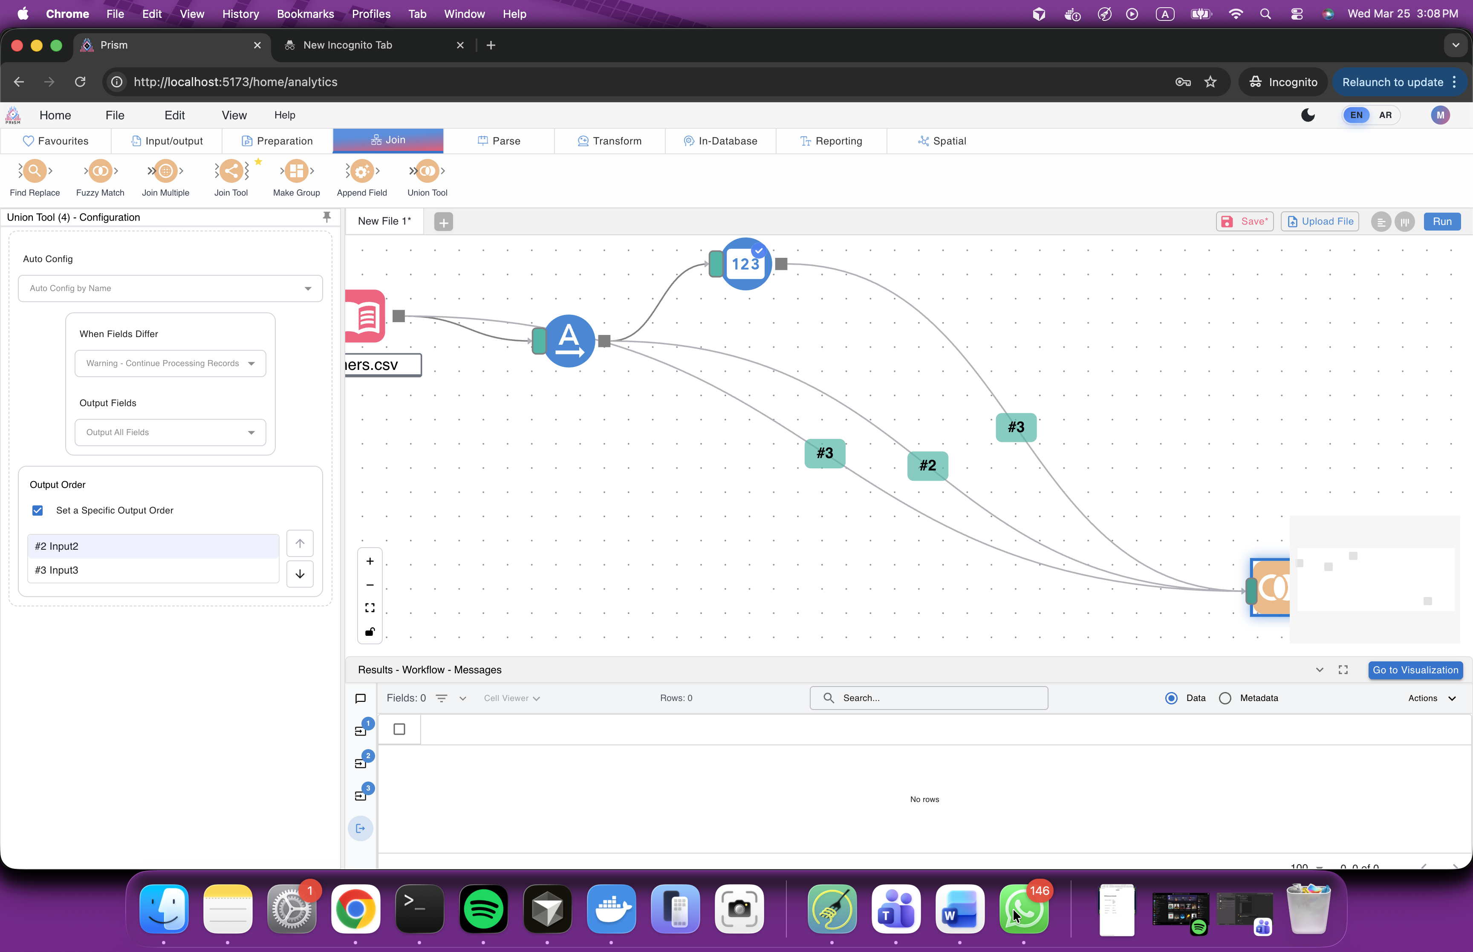
Task: Select the Find Replace tool icon
Action: (35, 171)
